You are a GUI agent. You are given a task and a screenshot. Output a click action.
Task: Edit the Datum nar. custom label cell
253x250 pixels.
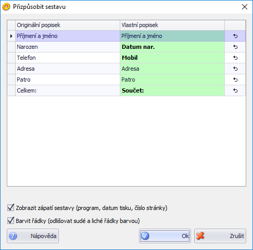click(x=172, y=47)
